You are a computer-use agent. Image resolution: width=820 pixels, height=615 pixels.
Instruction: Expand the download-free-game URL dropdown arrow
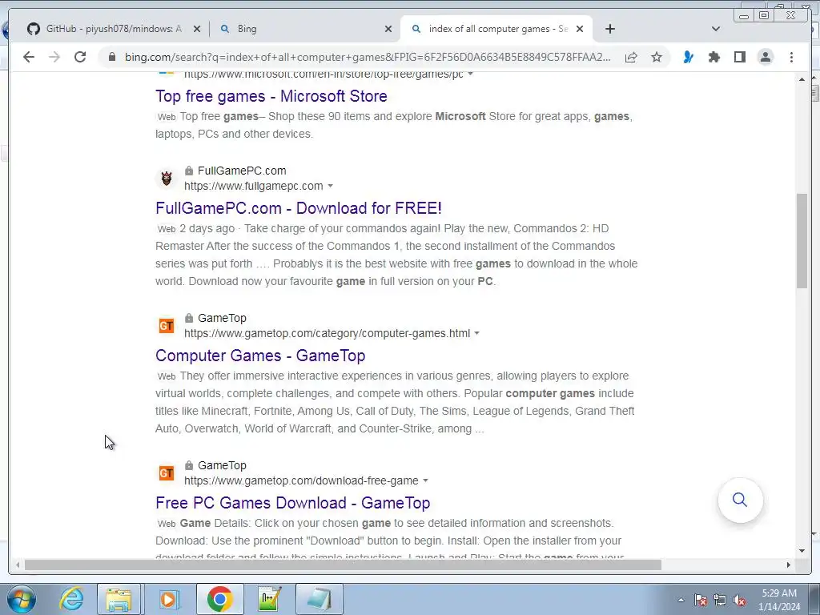pos(426,480)
